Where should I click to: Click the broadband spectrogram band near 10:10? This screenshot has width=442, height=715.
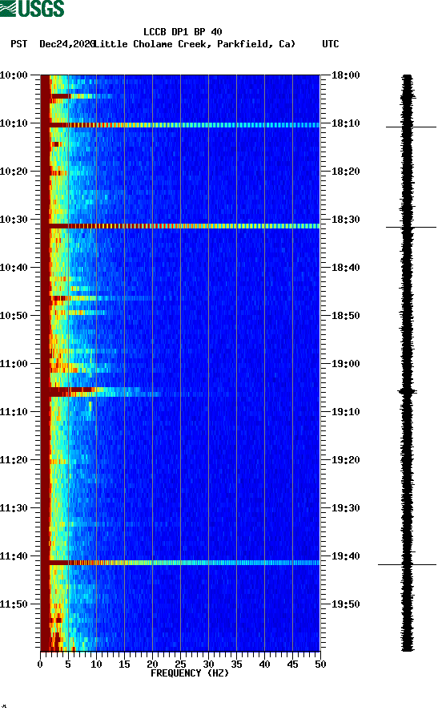(184, 125)
